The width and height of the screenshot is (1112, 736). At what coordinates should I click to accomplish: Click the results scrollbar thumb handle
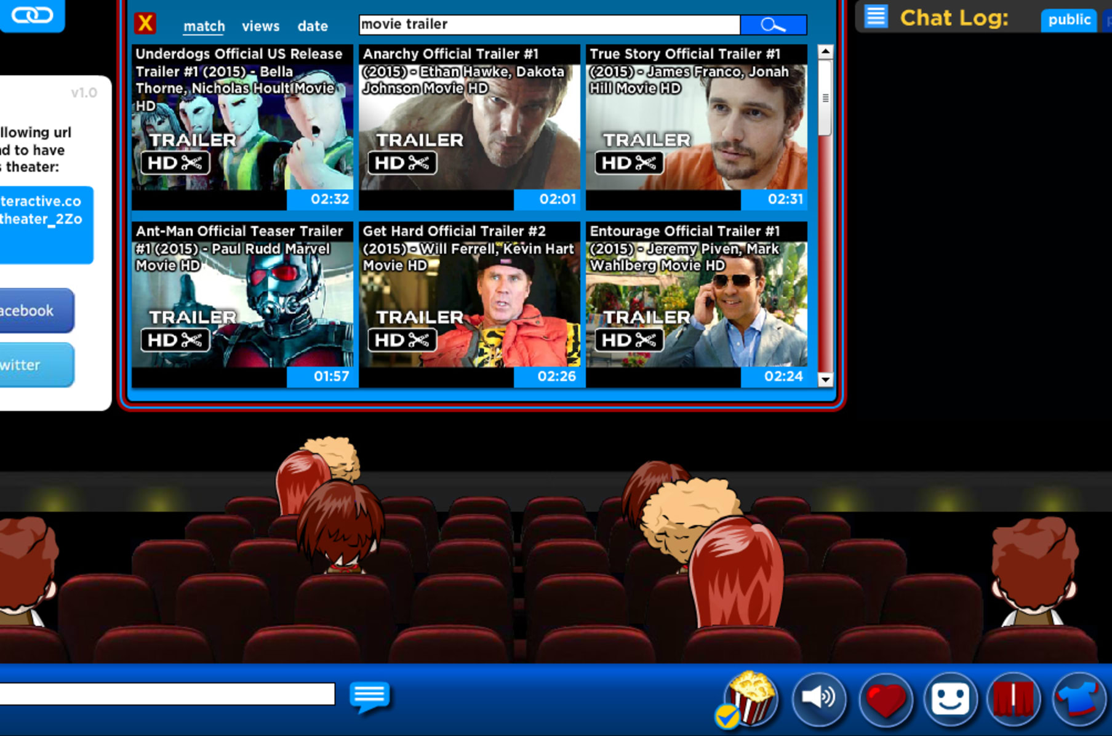coord(825,98)
